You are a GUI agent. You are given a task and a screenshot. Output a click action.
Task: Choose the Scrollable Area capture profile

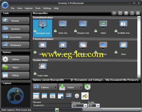click(123, 27)
